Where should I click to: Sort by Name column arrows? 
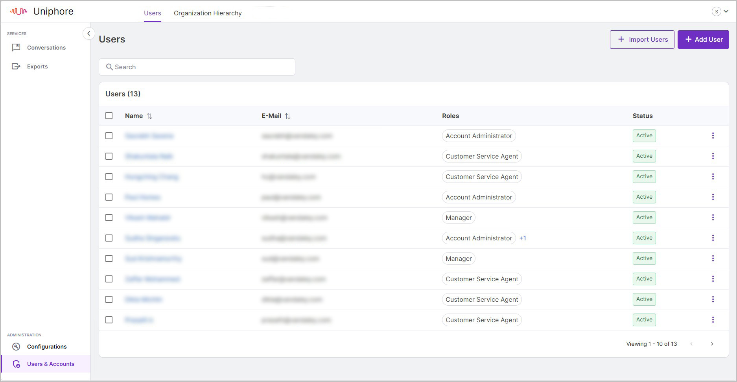coord(149,116)
